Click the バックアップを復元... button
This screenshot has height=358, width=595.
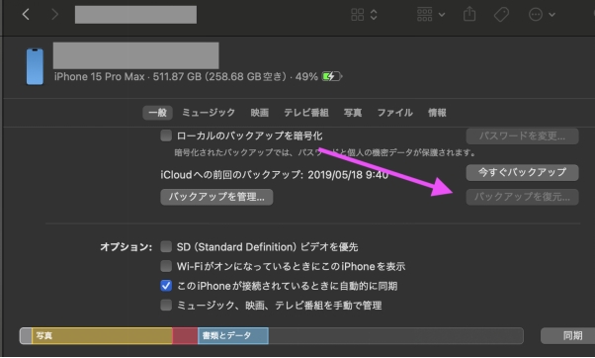(x=522, y=197)
